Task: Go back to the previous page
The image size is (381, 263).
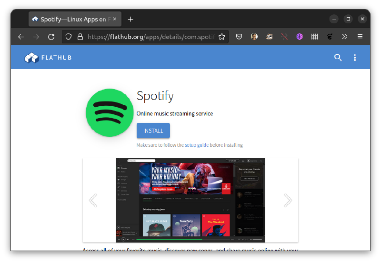Action: point(21,37)
